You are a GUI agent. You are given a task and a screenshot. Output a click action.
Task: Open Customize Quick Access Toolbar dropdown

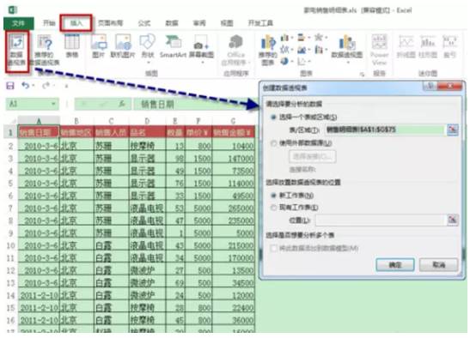tap(66, 87)
